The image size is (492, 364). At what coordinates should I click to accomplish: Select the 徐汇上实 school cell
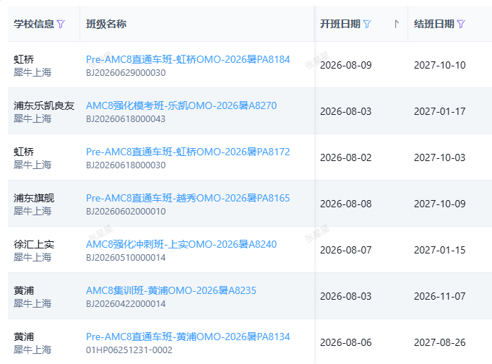coord(34,244)
